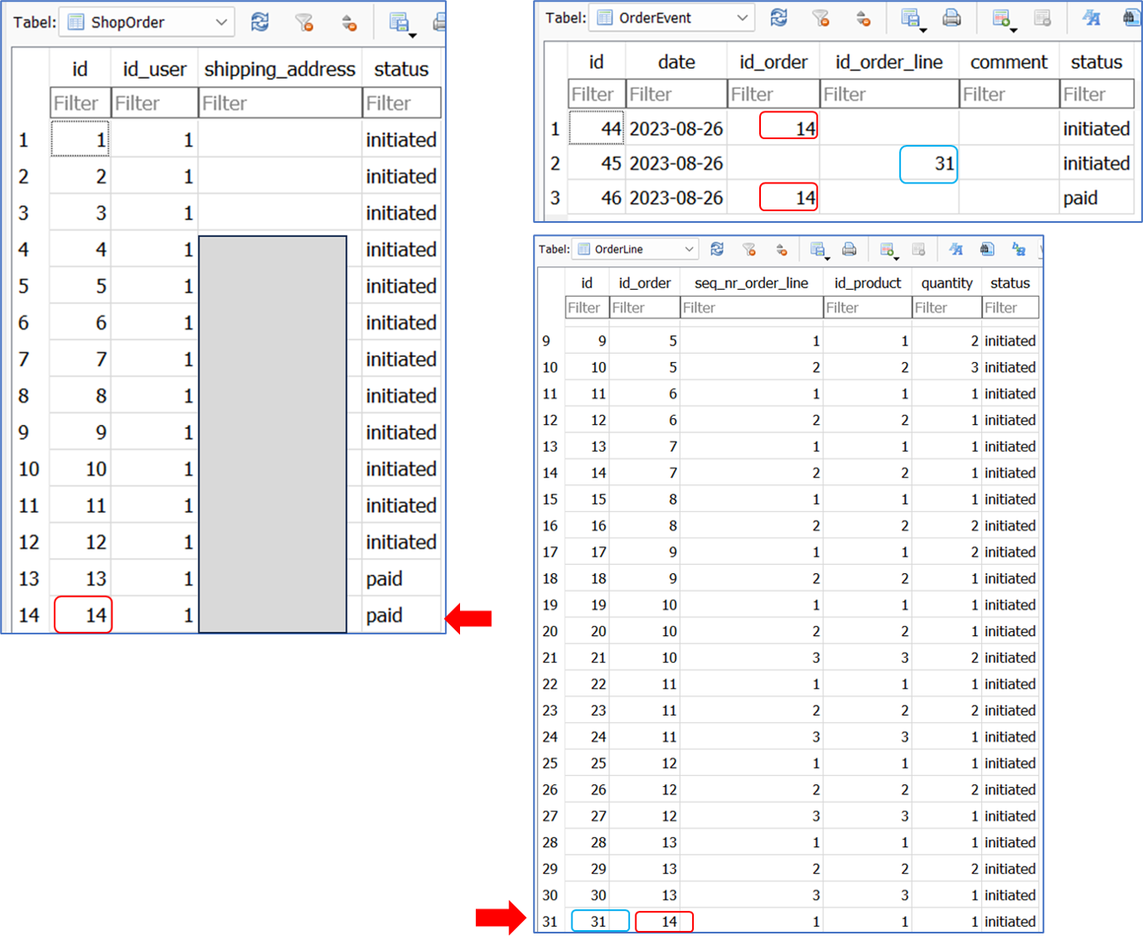Viewport: 1143px width, 936px height.
Task: Open font formatting toolbar in OrderLine panel
Action: point(956,249)
